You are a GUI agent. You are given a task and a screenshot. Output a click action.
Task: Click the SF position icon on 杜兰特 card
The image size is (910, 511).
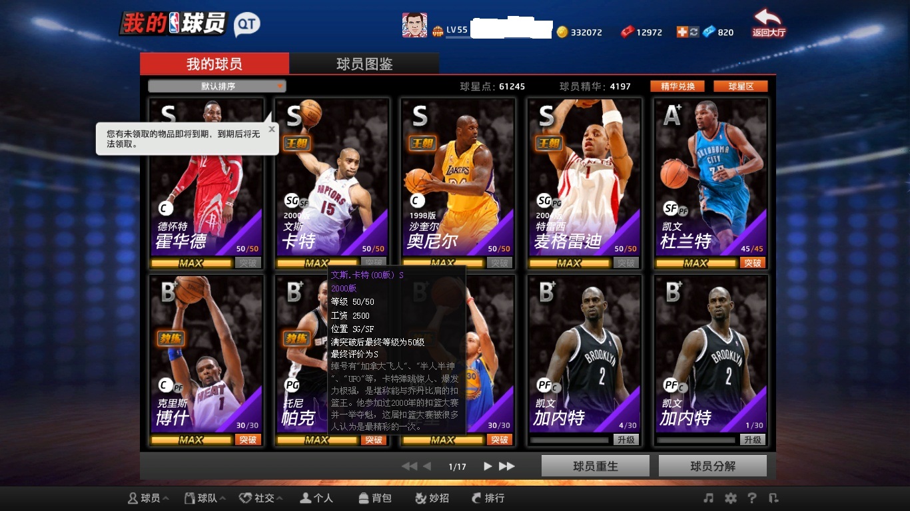(671, 208)
